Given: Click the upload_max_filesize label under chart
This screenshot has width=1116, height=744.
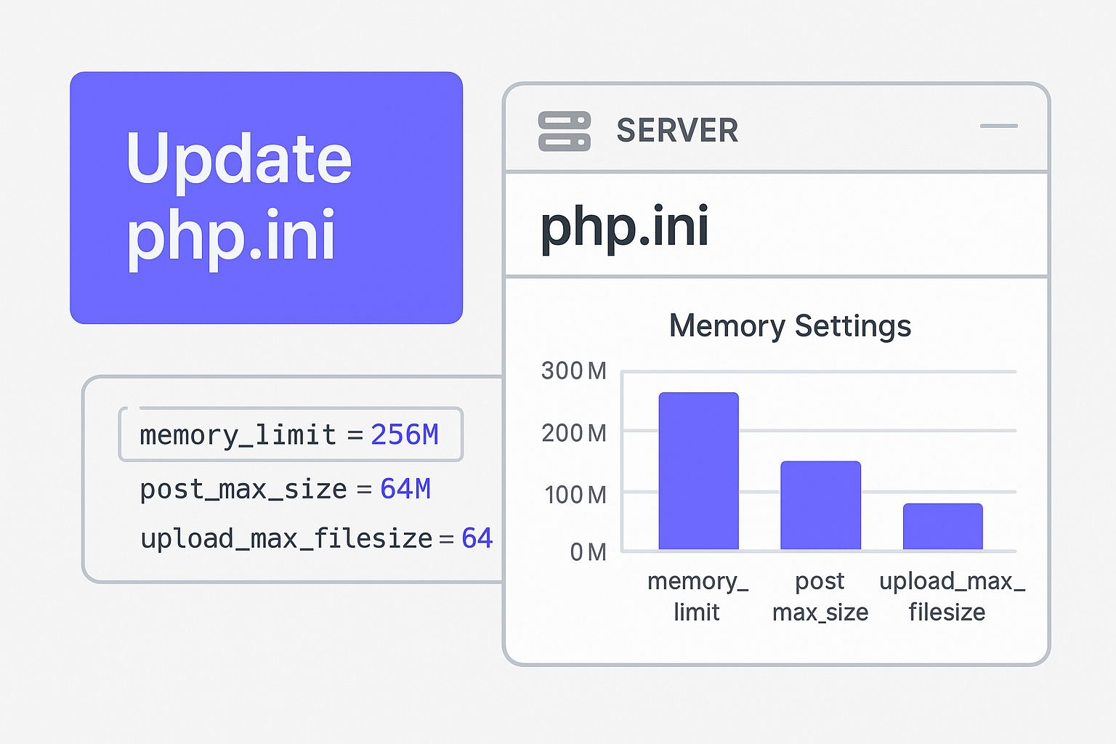Looking at the screenshot, I should 950,596.
